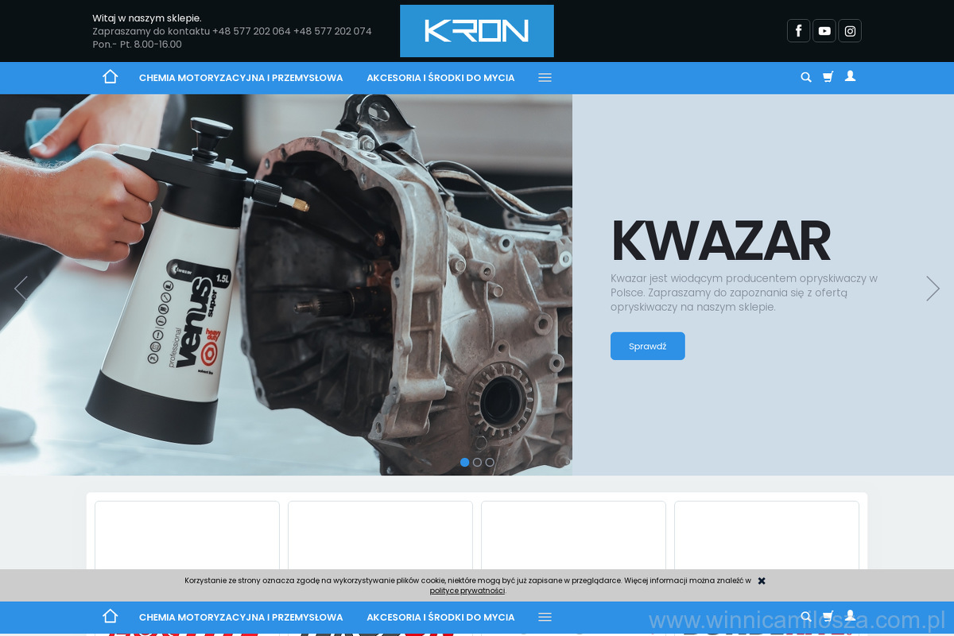The image size is (954, 636).
Task: Select the first slide indicator dot
Action: point(465,462)
